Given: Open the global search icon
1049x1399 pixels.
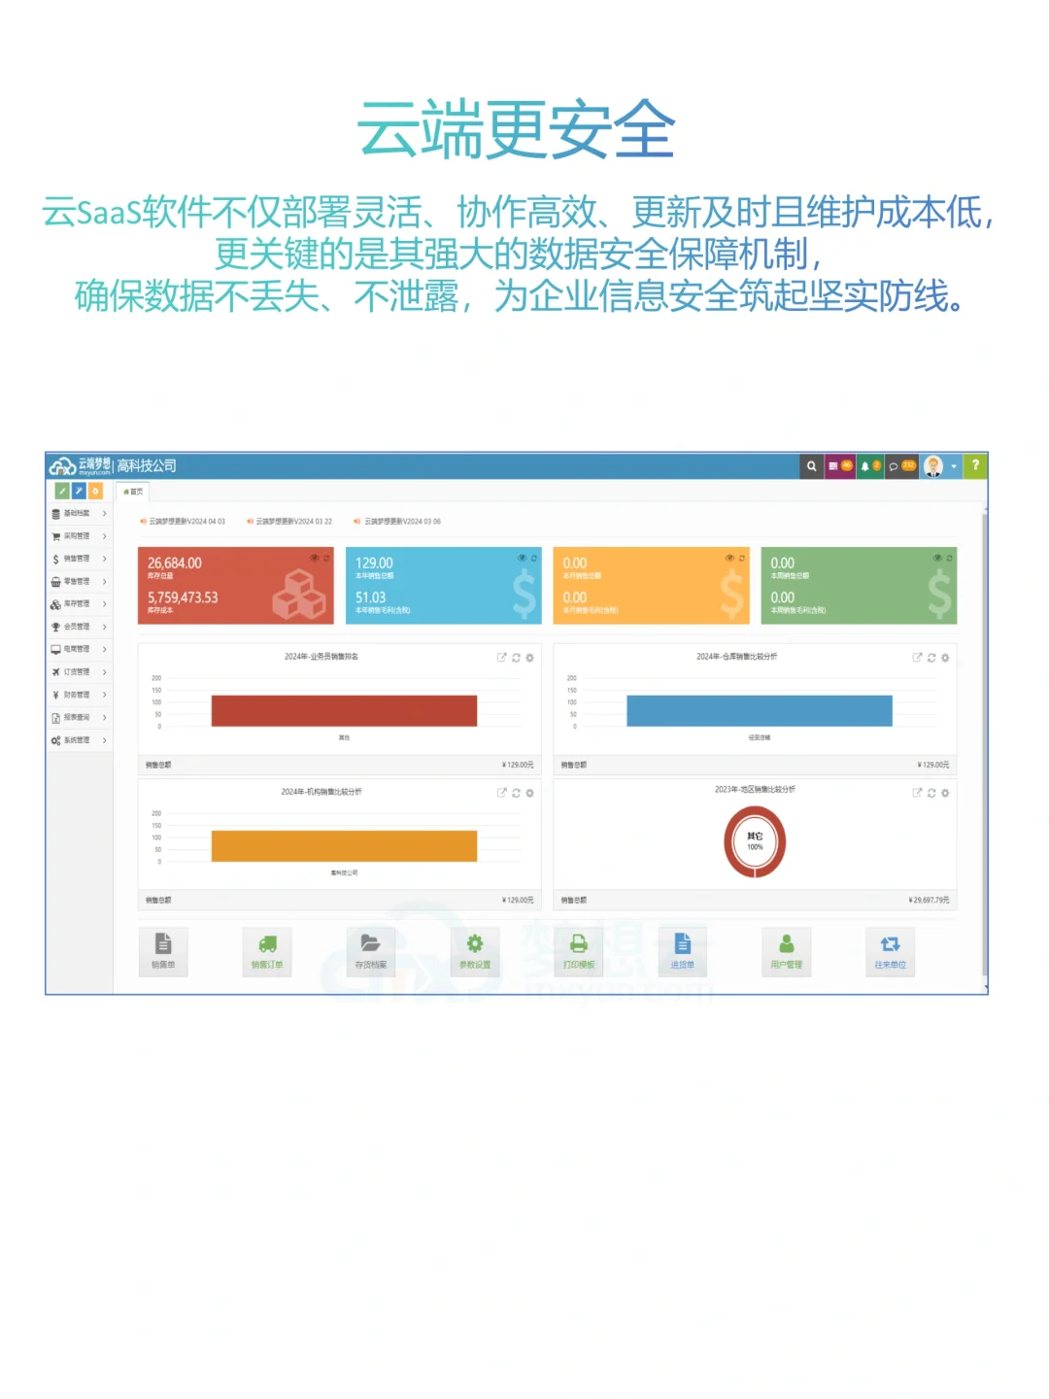Looking at the screenshot, I should [x=812, y=466].
